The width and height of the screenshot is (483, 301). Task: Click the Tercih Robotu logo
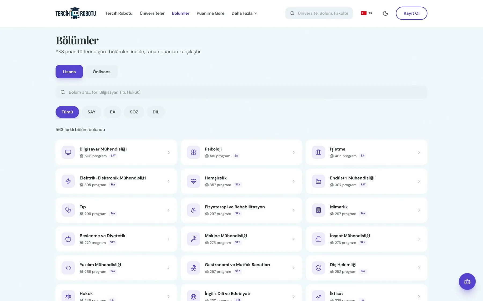[76, 13]
